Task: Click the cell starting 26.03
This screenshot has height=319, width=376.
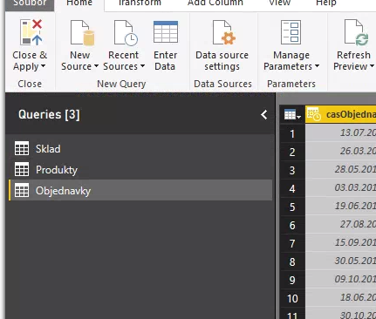Action: pyautogui.click(x=341, y=151)
